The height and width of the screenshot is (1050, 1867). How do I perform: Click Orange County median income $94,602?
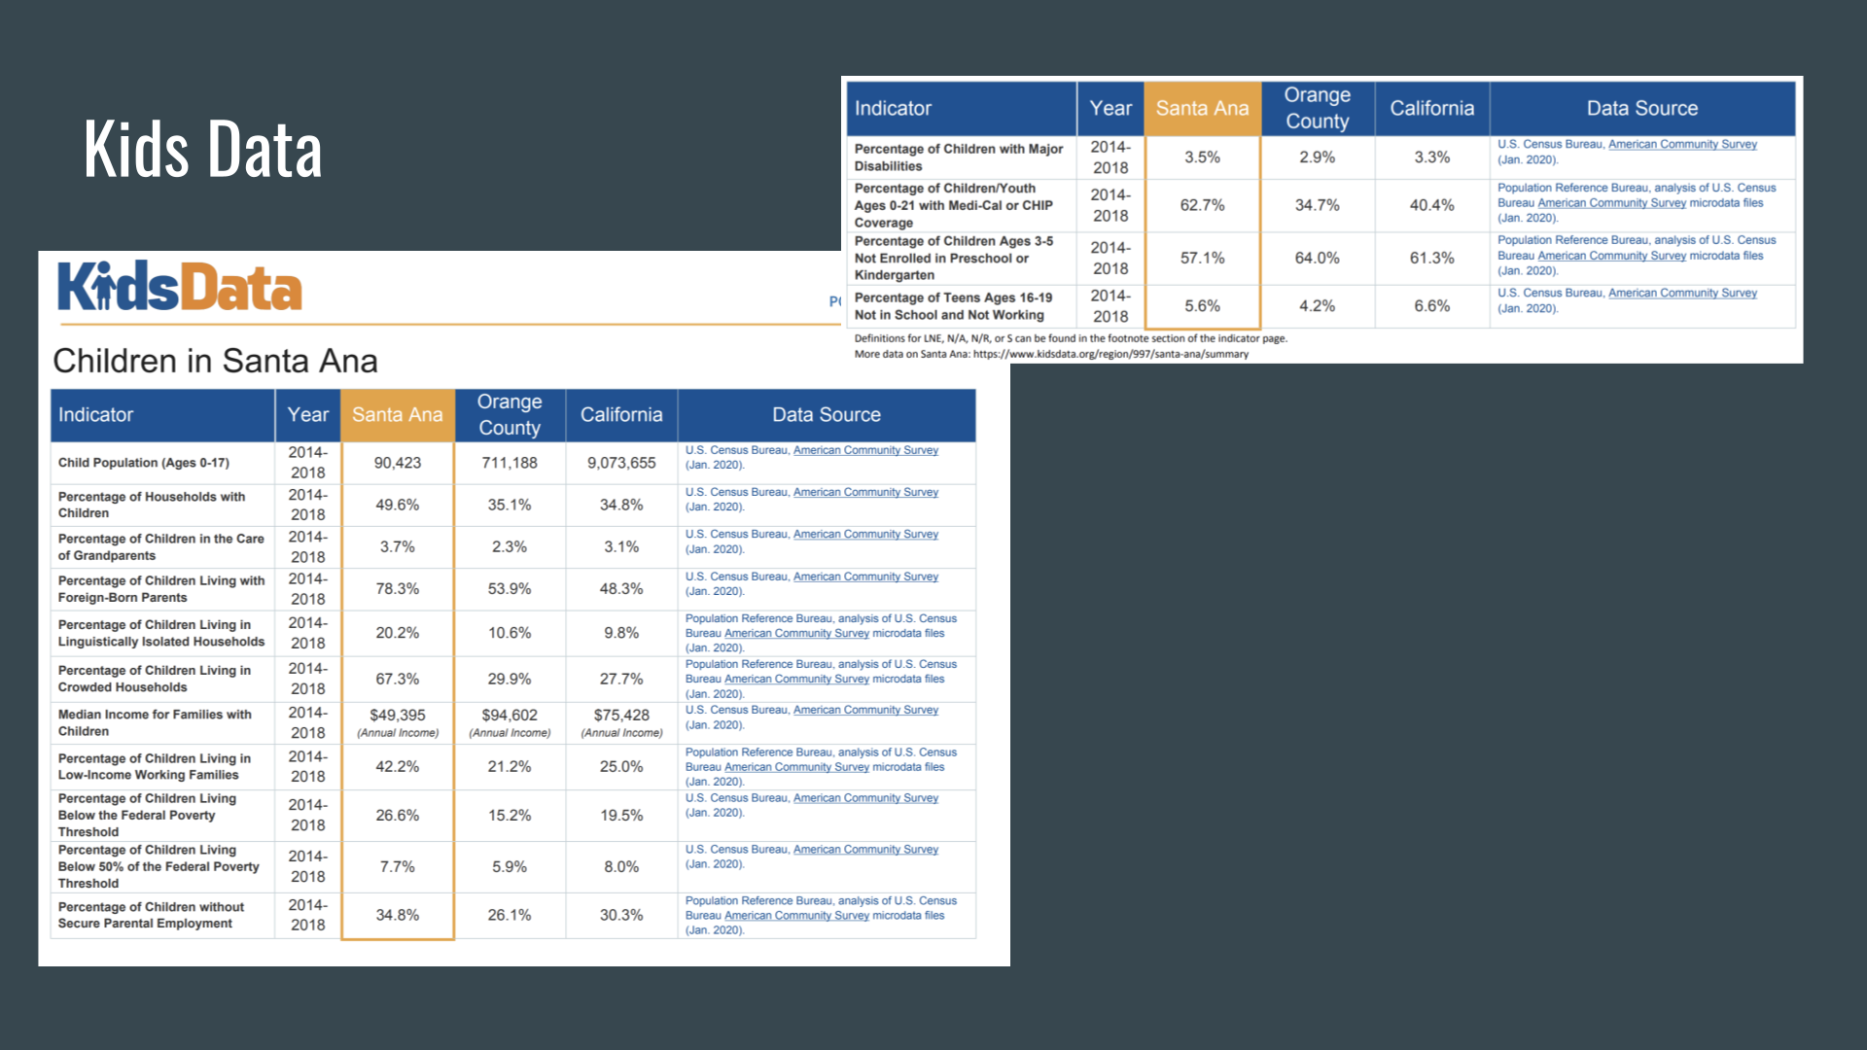pos(510,715)
